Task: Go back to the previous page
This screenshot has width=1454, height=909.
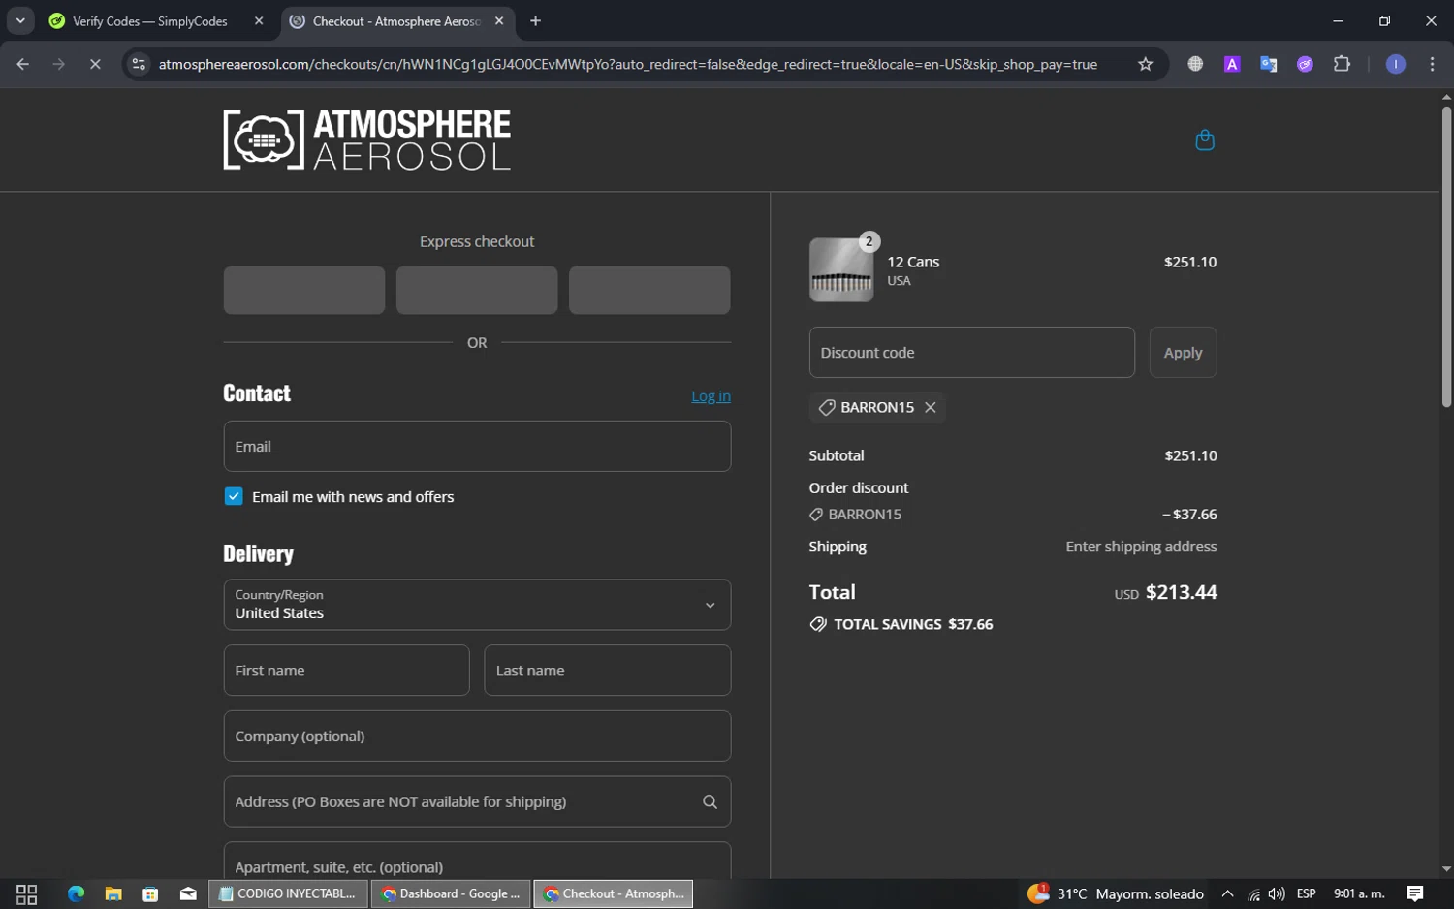Action: tap(22, 64)
